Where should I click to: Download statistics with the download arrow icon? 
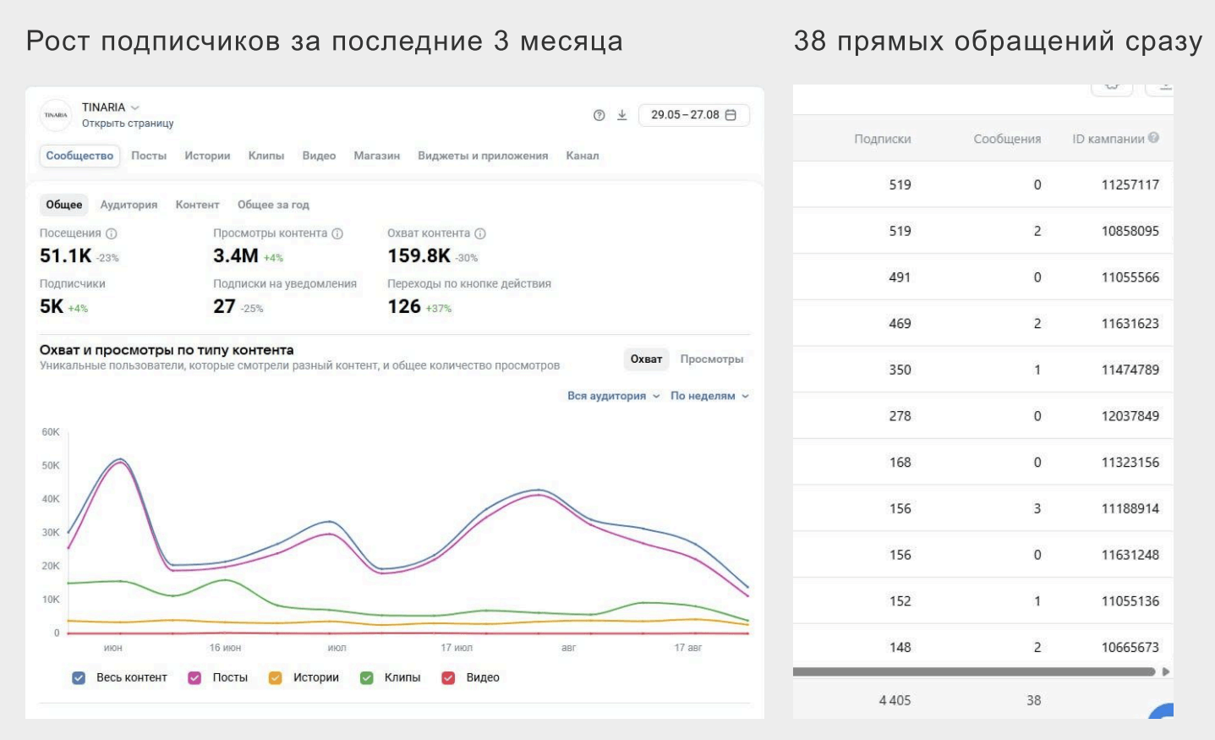point(622,115)
